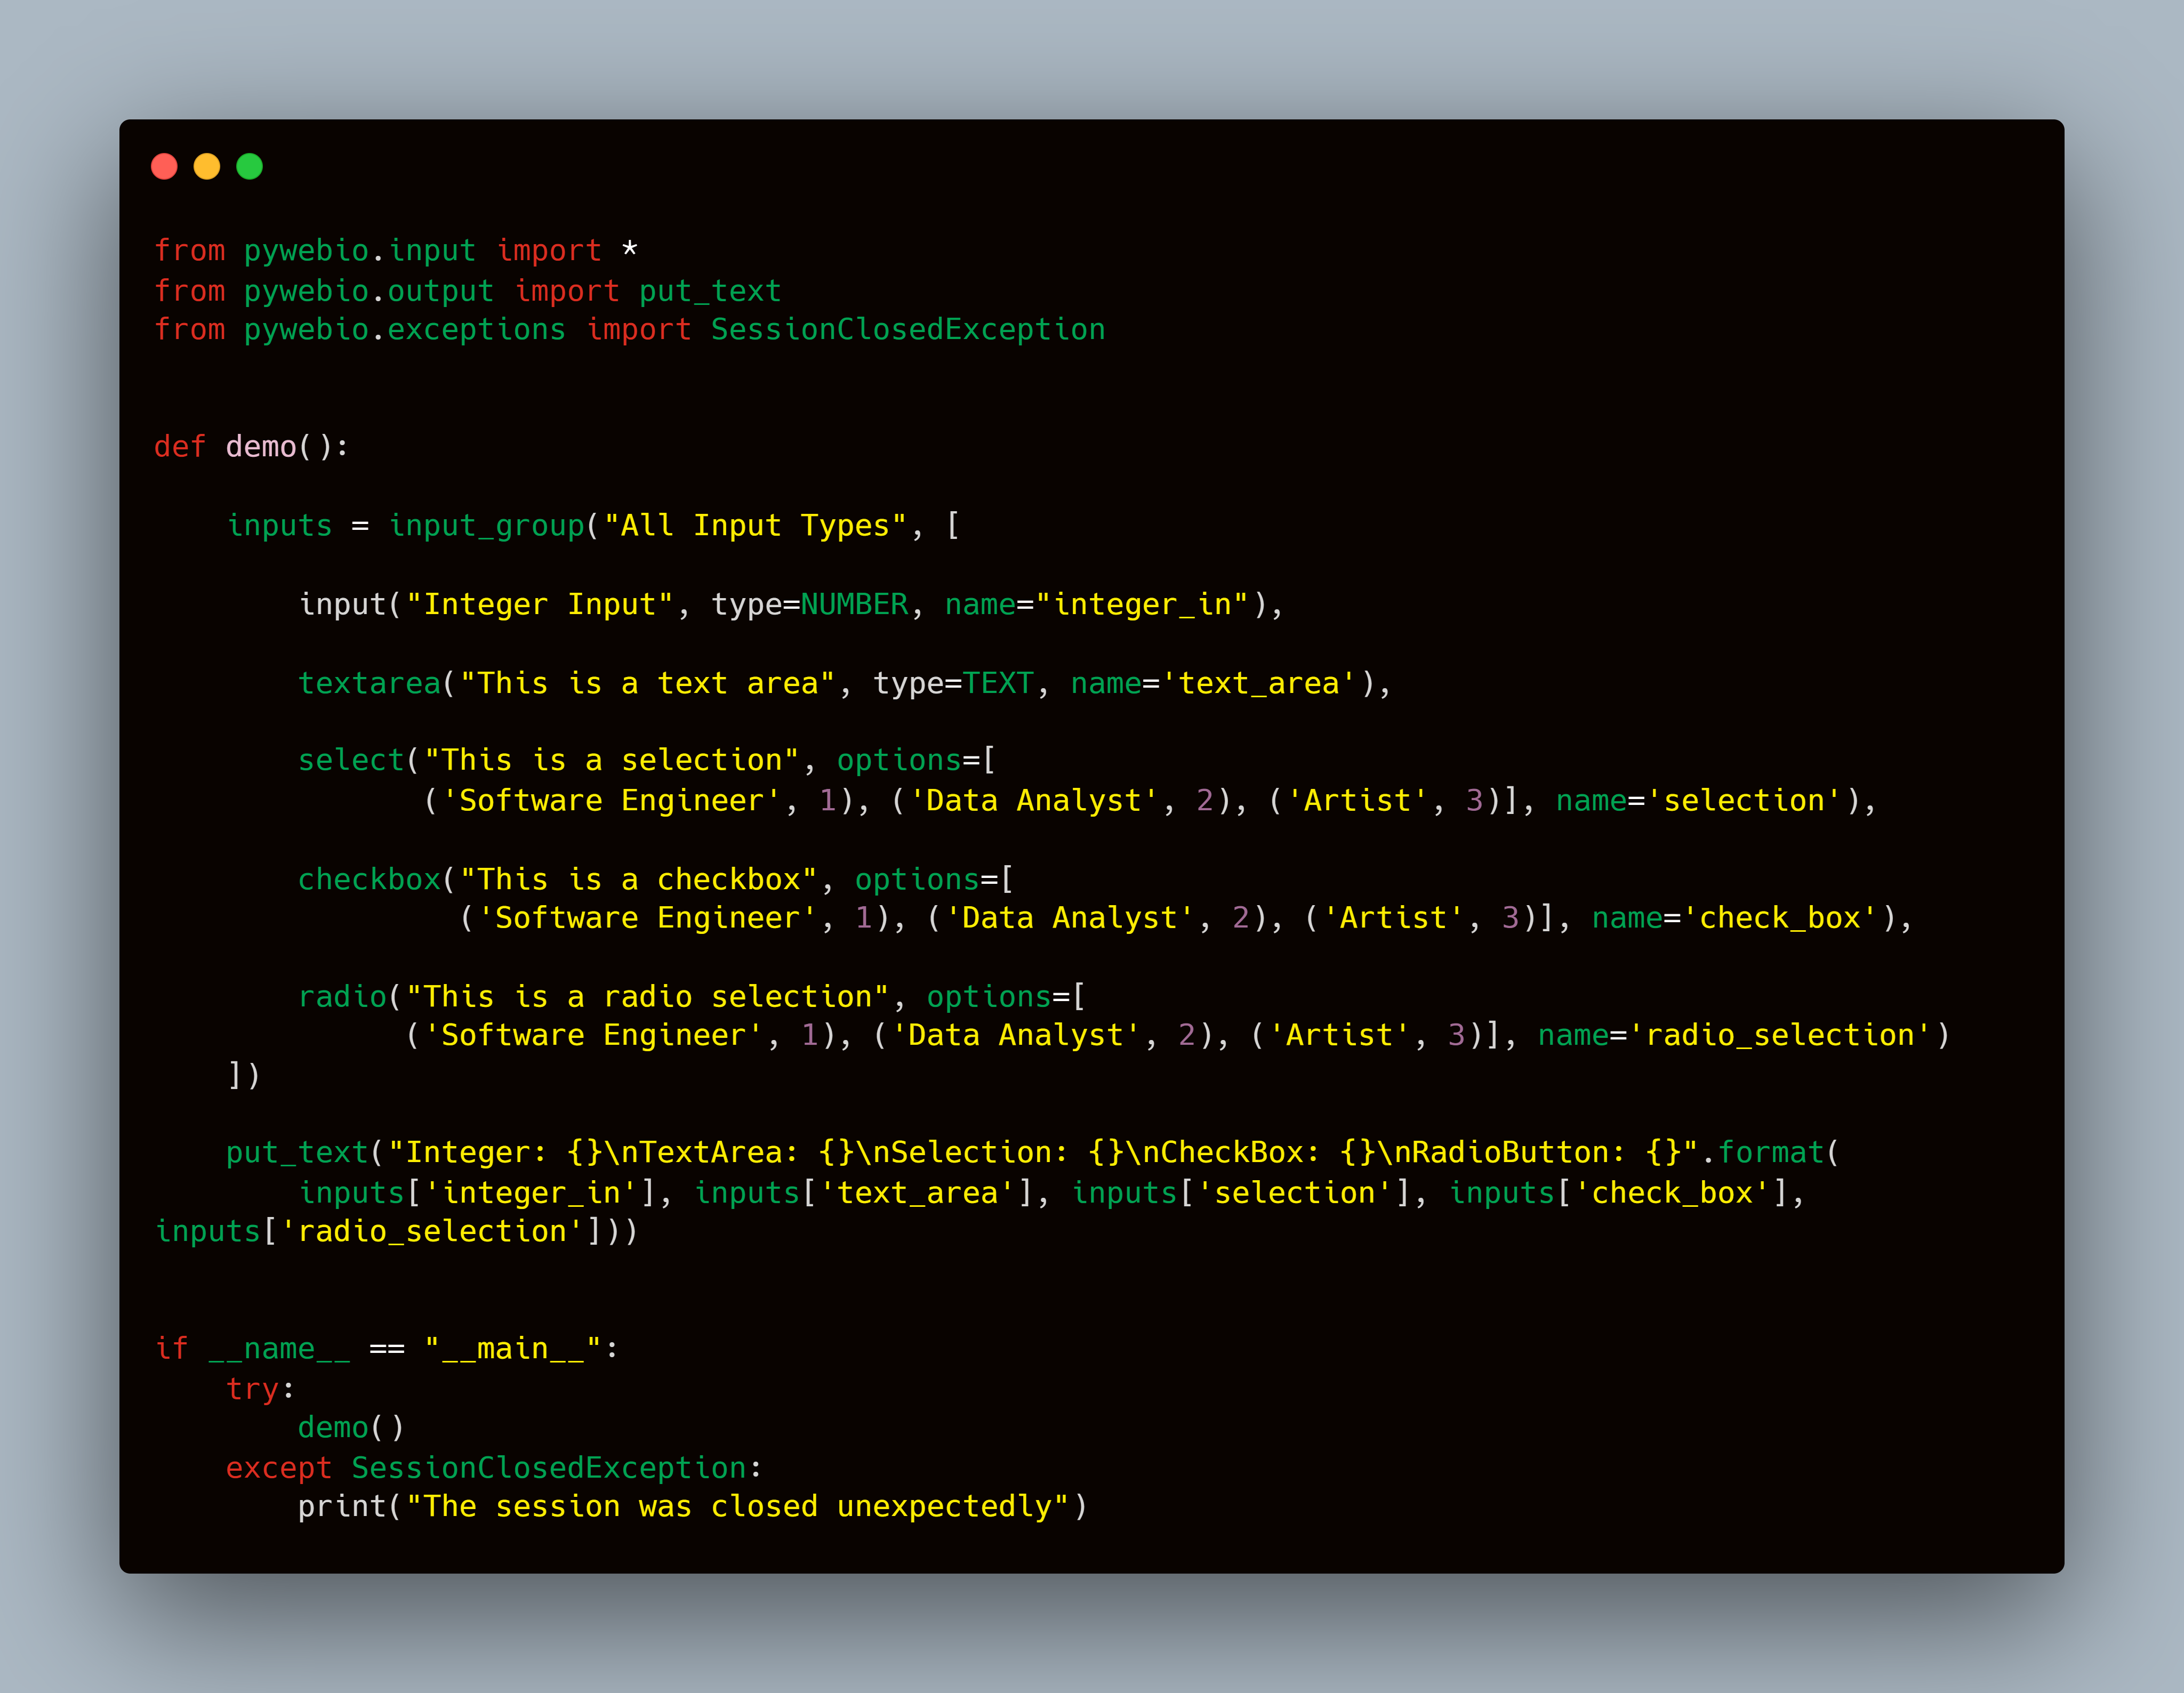Screen dimensions: 2184x1693
Task: Click the '.format' method call
Action: point(1763,1153)
